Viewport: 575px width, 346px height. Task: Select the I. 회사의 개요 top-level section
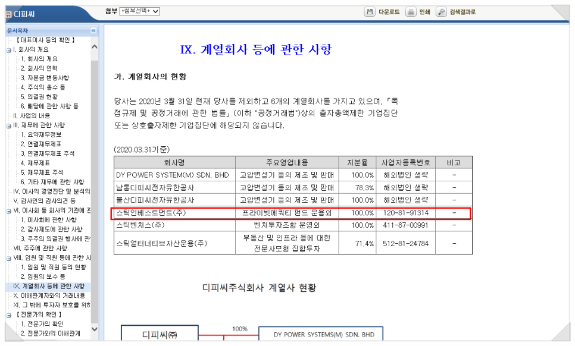point(31,49)
